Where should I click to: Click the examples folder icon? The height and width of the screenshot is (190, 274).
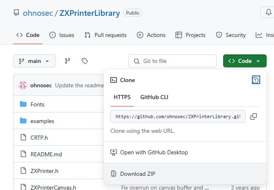coord(23,121)
